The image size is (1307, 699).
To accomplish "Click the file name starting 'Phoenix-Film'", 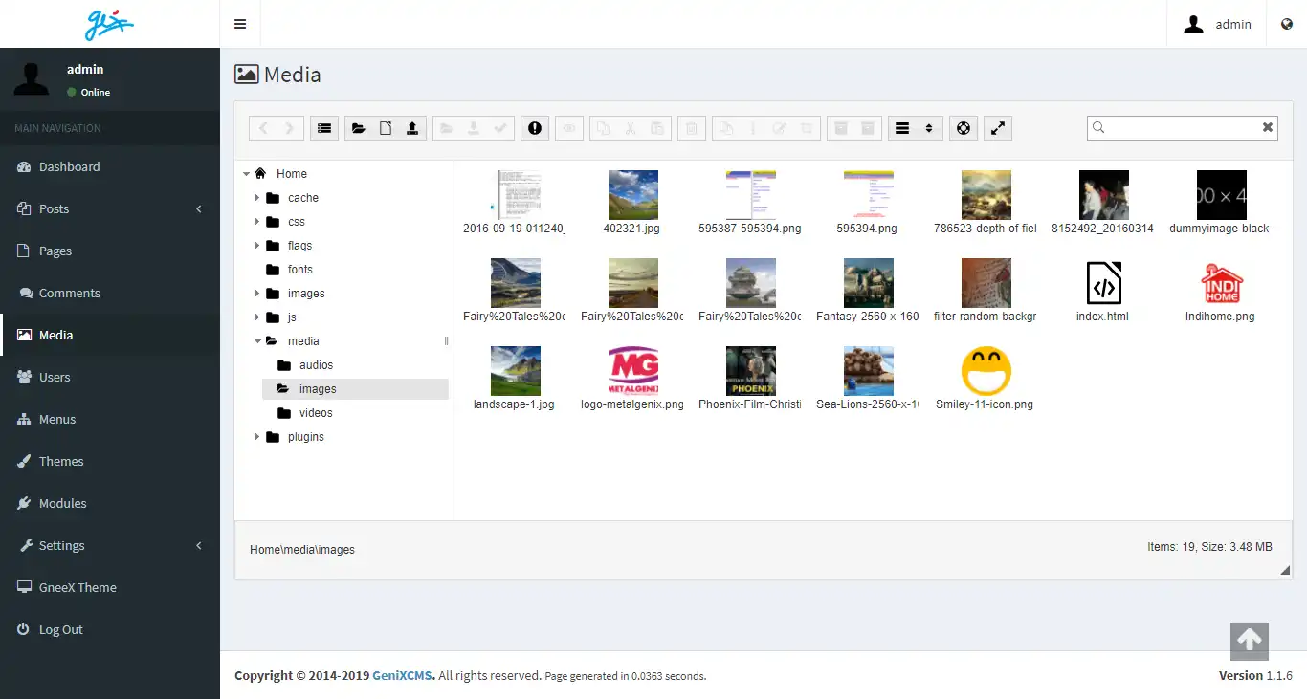I will point(750,404).
